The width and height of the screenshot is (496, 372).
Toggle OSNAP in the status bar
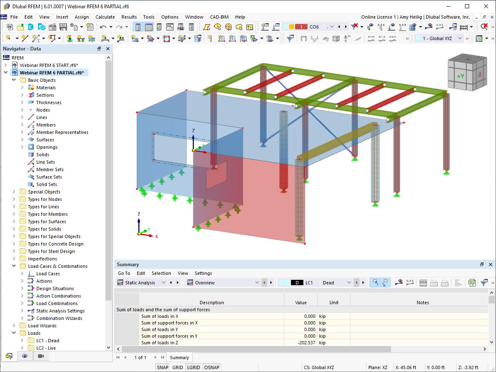coord(211,367)
